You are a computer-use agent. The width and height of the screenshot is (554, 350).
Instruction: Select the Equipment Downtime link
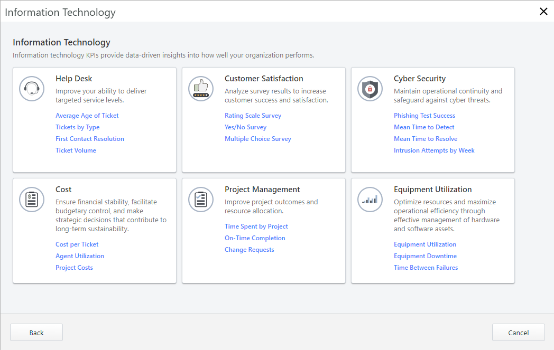click(425, 256)
